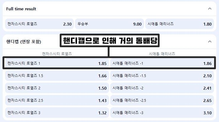Choose 캔자스시티 로열즈 1.5 at 1.66
This screenshot has width=219, height=122.
[x=57, y=76]
